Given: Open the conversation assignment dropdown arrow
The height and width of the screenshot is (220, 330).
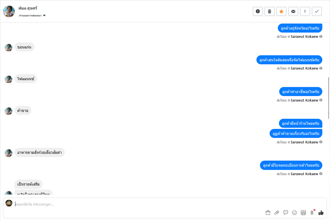Looking at the screenshot, I should [44, 16].
